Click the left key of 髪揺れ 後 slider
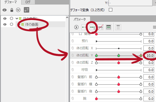This screenshot has height=102, width=156. 96,92
